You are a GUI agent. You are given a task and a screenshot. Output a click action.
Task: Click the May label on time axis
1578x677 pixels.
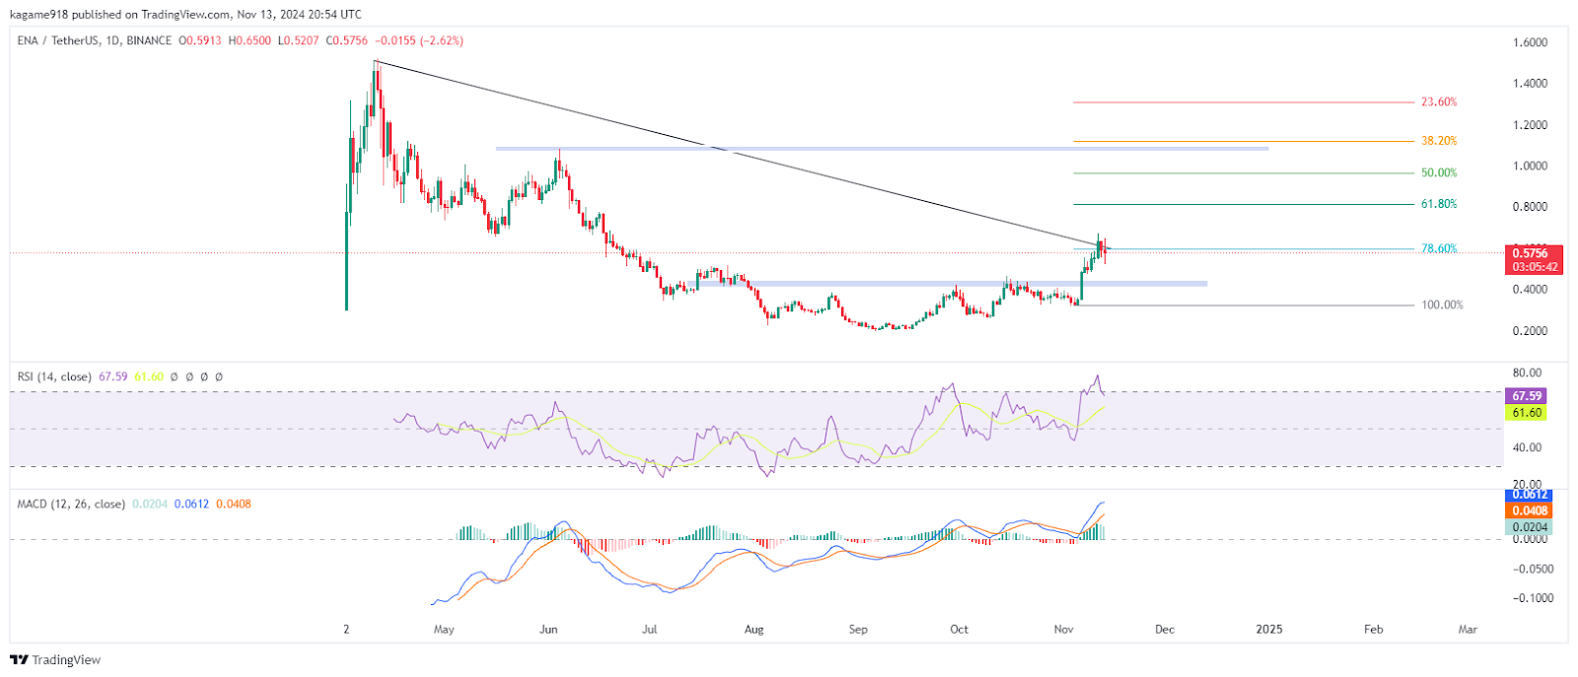444,630
